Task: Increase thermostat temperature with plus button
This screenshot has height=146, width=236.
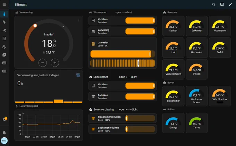Action: (x=55, y=63)
